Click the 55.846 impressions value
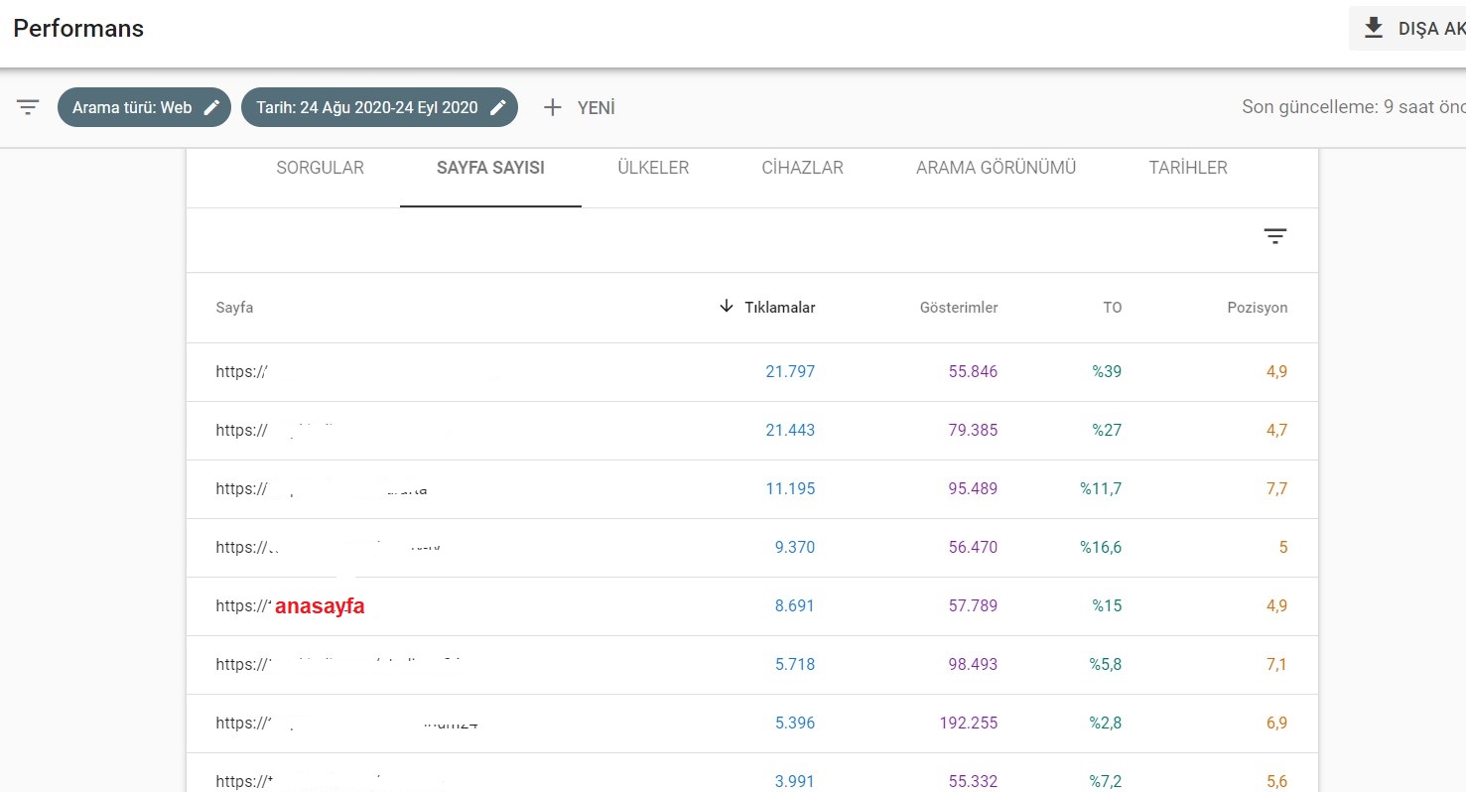The height and width of the screenshot is (792, 1466). tap(974, 372)
